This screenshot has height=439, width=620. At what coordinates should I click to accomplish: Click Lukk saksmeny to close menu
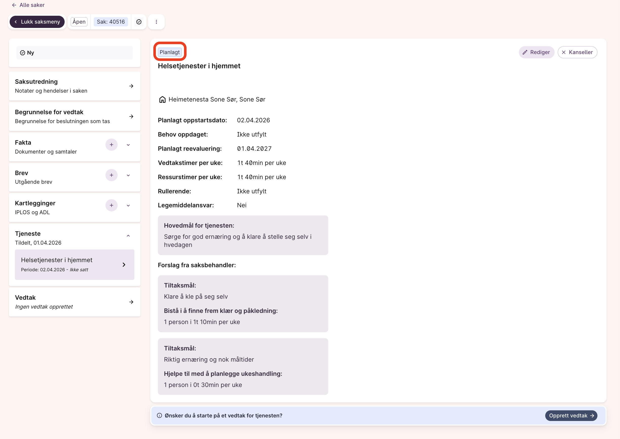click(x=37, y=22)
